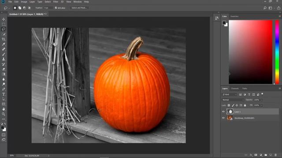Hide Layer 1 using its eye icon

pos(223,111)
